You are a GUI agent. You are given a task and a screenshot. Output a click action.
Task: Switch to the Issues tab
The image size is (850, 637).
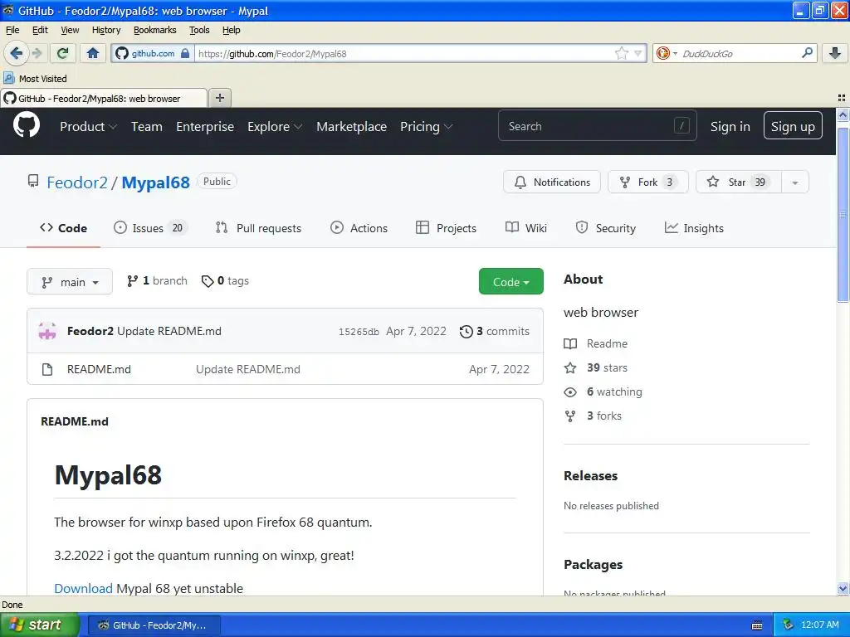150,228
